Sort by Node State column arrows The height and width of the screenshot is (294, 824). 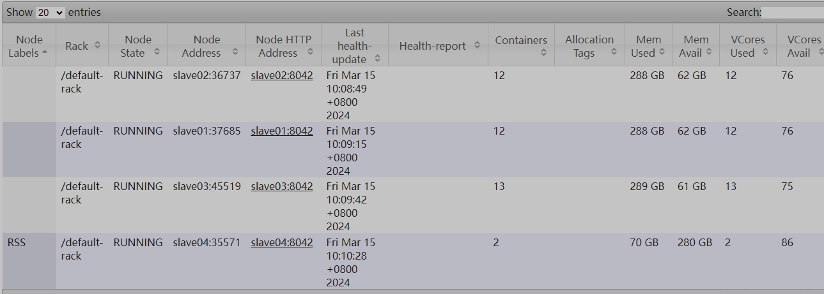pyautogui.click(x=157, y=52)
